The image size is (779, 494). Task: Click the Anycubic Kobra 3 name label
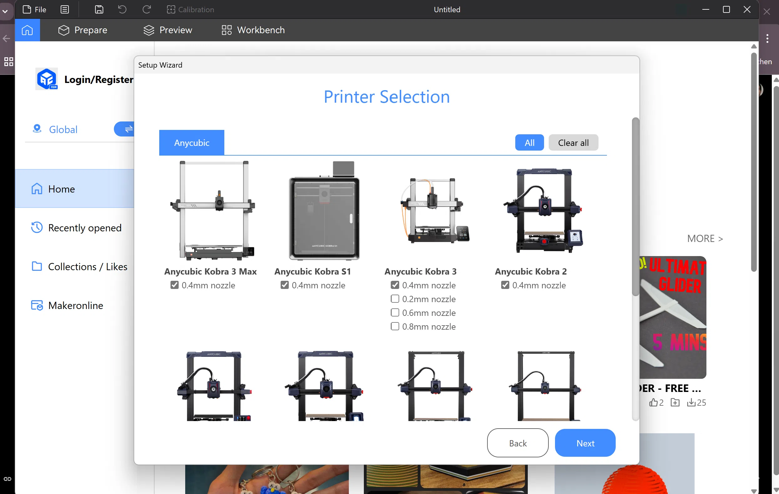click(420, 271)
